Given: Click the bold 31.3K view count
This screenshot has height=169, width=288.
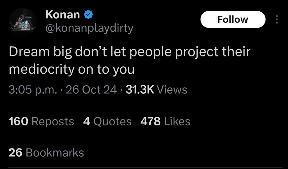Looking at the screenshot, I should pos(140,90).
